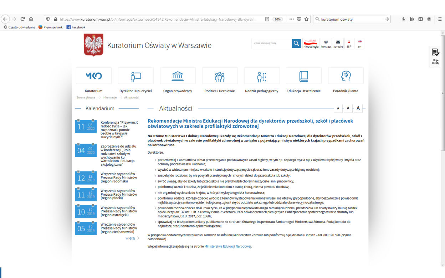Image resolution: width=445 pixels, height=278 pixels.
Task: Show site security padlock info
Action: [x=55, y=19]
